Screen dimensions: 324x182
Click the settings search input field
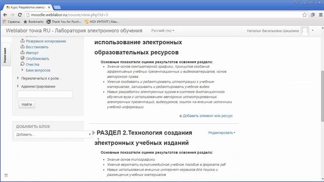pyautogui.click(x=45, y=95)
